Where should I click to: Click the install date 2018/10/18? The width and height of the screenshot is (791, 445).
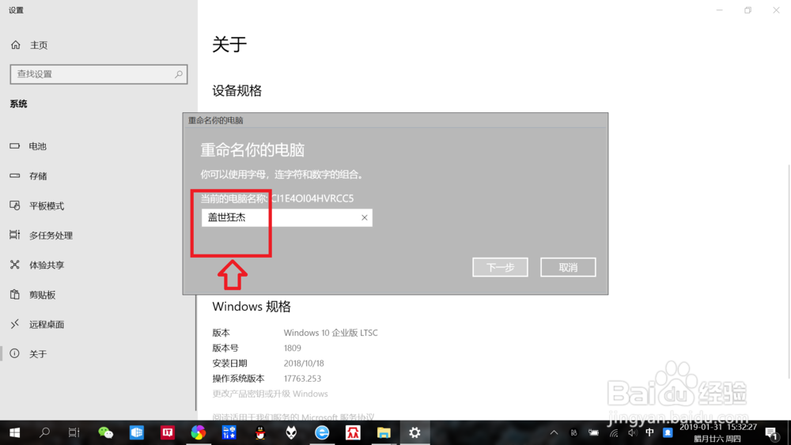tap(304, 363)
